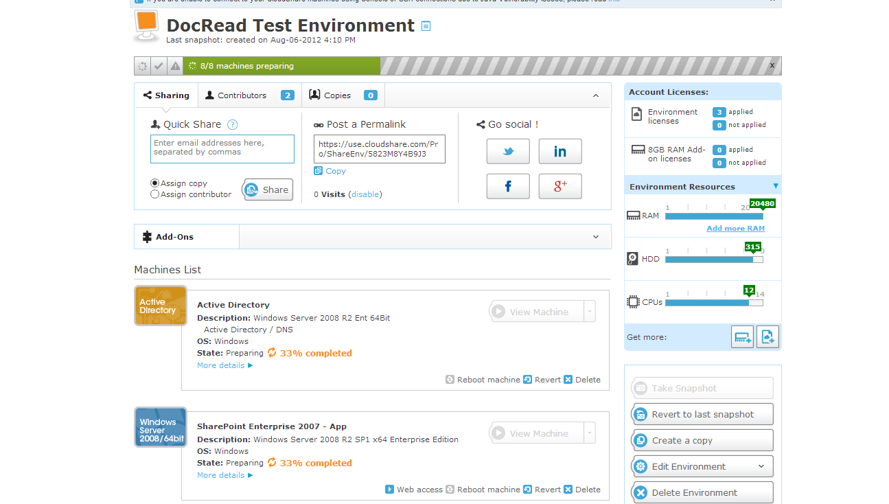
Task: Expand the Add-Ons panel
Action: click(595, 237)
